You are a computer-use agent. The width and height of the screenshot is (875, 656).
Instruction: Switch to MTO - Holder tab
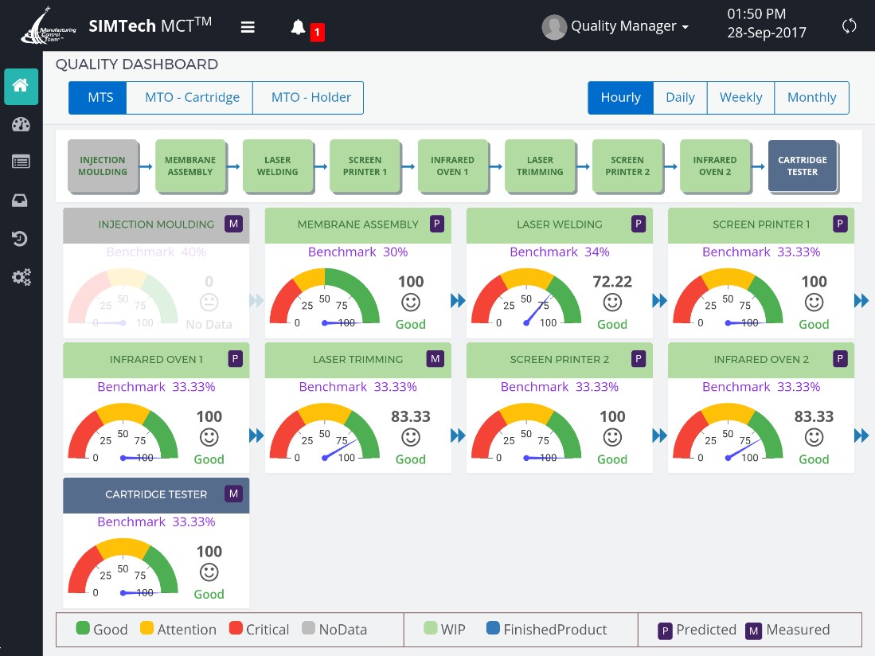click(x=311, y=97)
